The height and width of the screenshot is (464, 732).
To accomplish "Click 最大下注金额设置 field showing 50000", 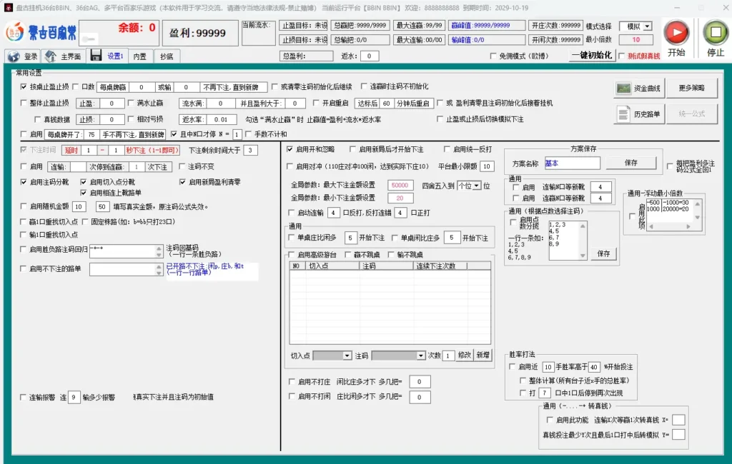I will (400, 185).
